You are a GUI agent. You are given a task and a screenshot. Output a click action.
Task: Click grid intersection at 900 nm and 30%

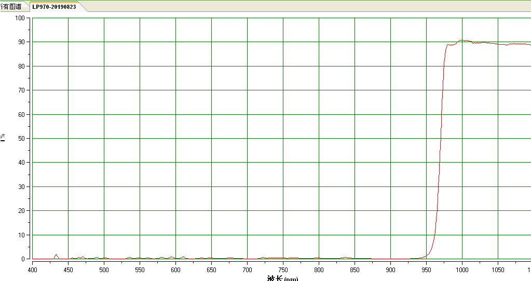point(390,187)
